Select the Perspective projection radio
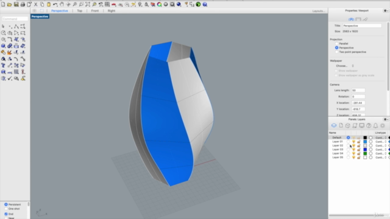Image resolution: width=390 pixels, height=219 pixels. click(x=336, y=47)
